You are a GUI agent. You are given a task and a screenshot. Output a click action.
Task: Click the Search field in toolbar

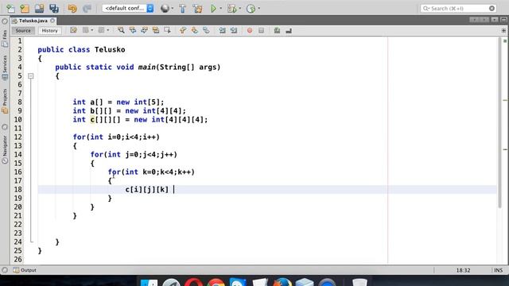[458, 9]
